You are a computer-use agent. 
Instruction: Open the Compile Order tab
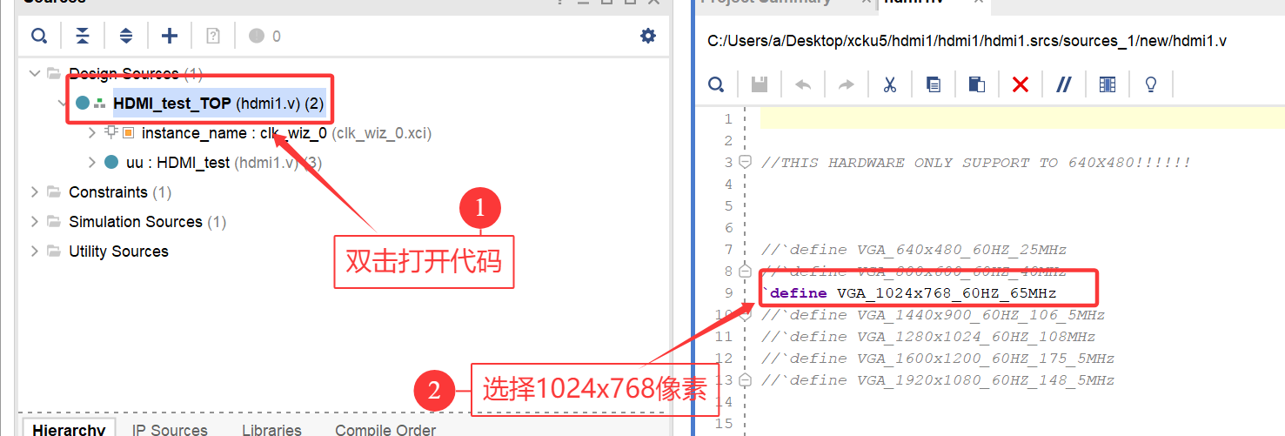pyautogui.click(x=385, y=430)
